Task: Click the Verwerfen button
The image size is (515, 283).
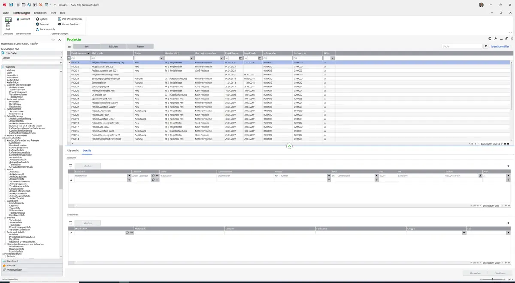Action: 475,273
